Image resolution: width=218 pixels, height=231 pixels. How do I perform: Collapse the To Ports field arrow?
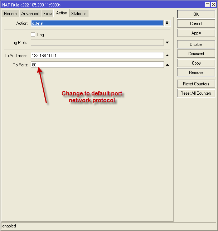point(167,65)
